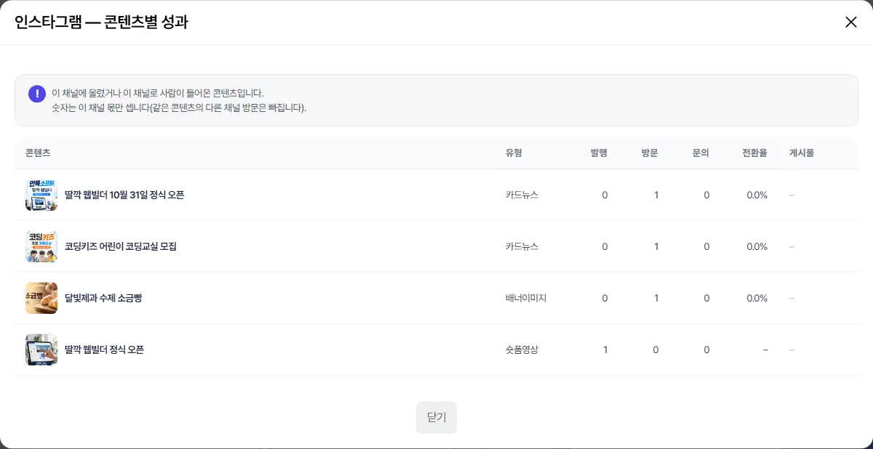Sort by the 유형 column header

coord(514,153)
